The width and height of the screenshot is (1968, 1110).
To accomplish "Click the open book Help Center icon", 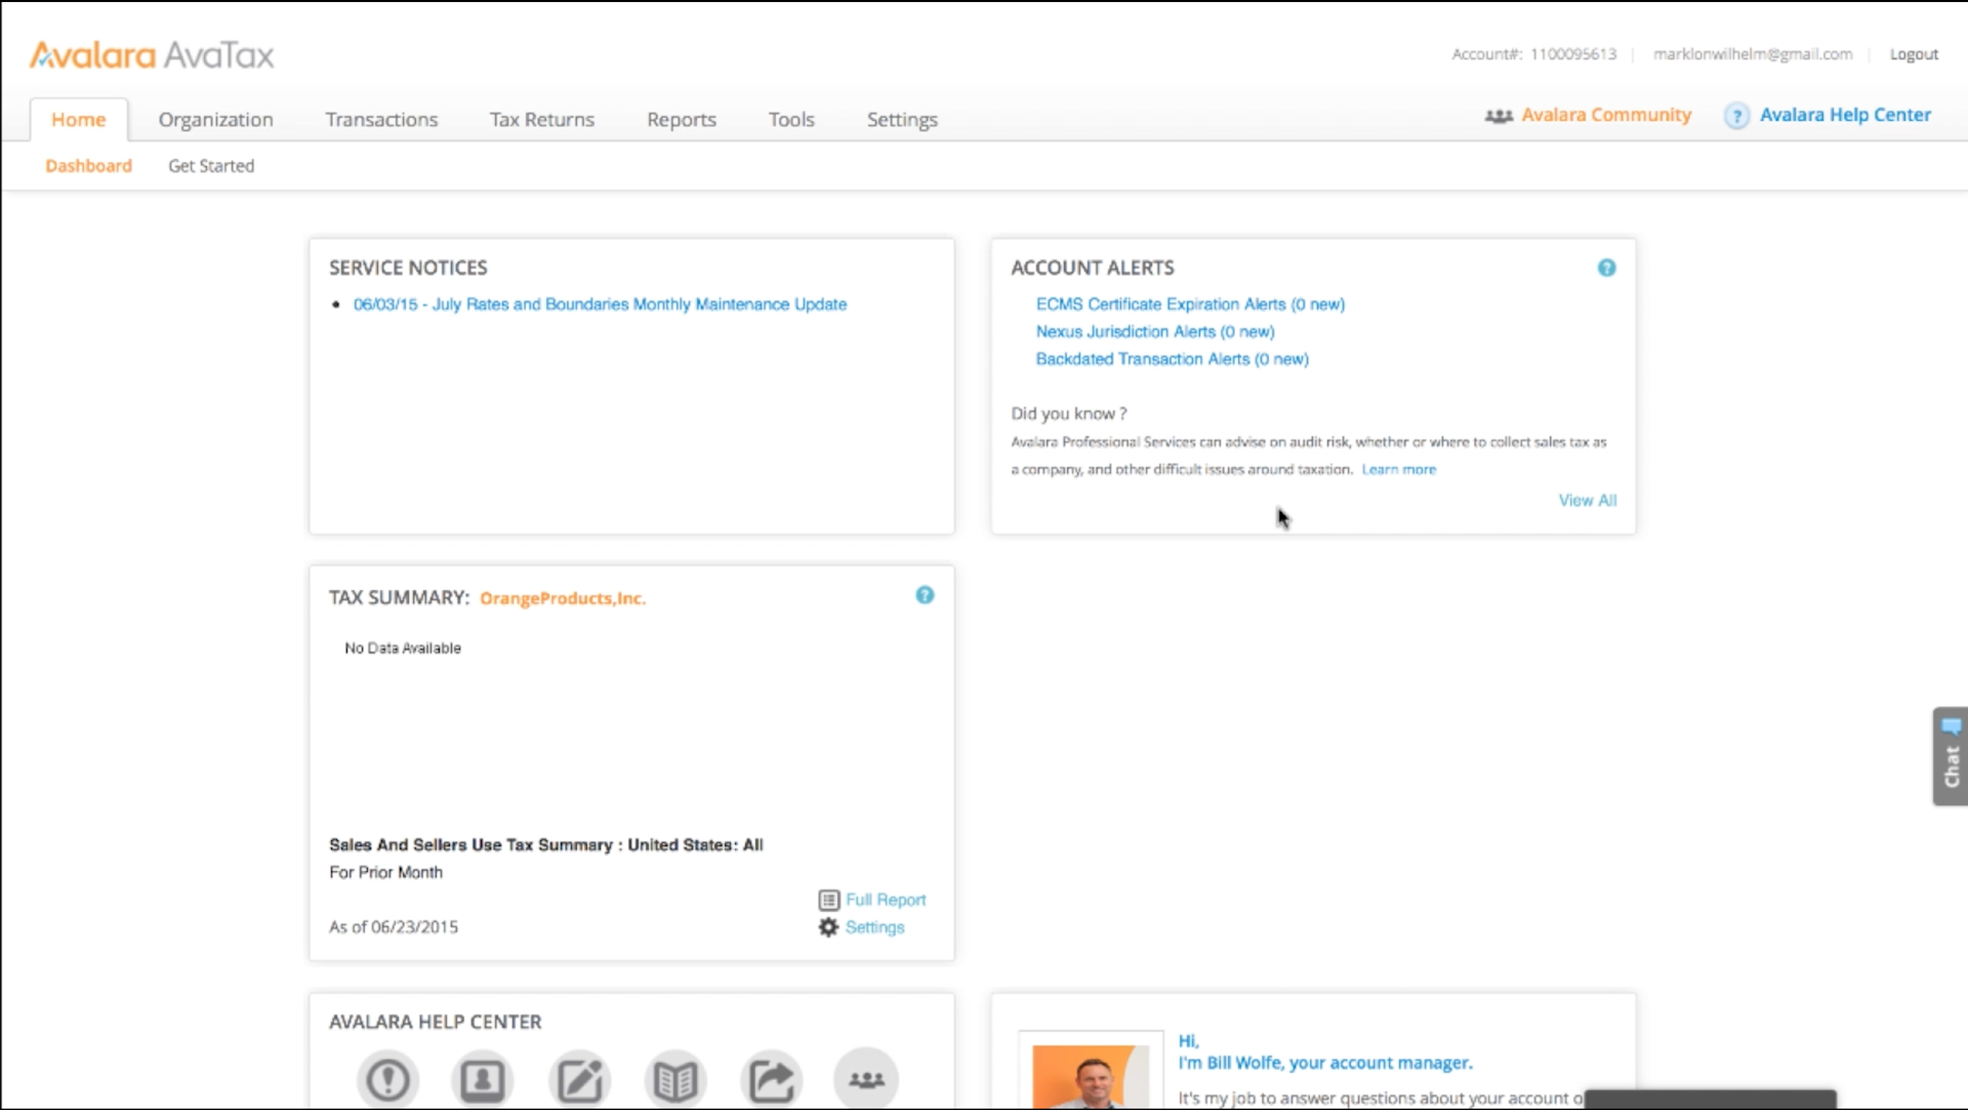I will click(x=675, y=1079).
